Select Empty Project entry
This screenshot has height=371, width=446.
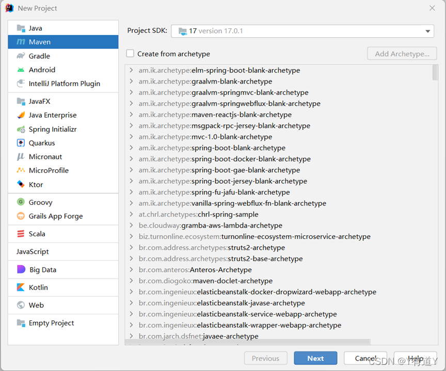pos(63,323)
